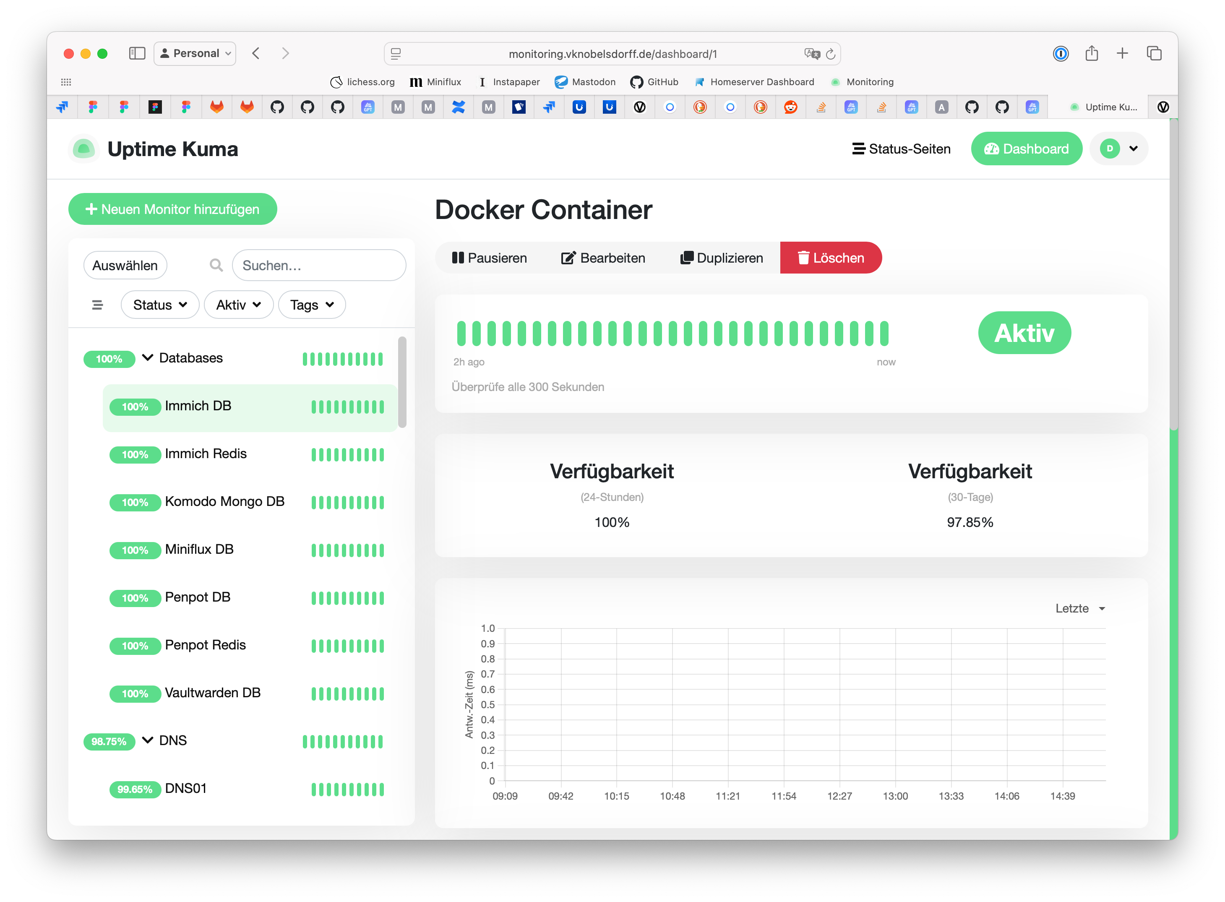Open the Status filter dropdown

click(x=159, y=305)
